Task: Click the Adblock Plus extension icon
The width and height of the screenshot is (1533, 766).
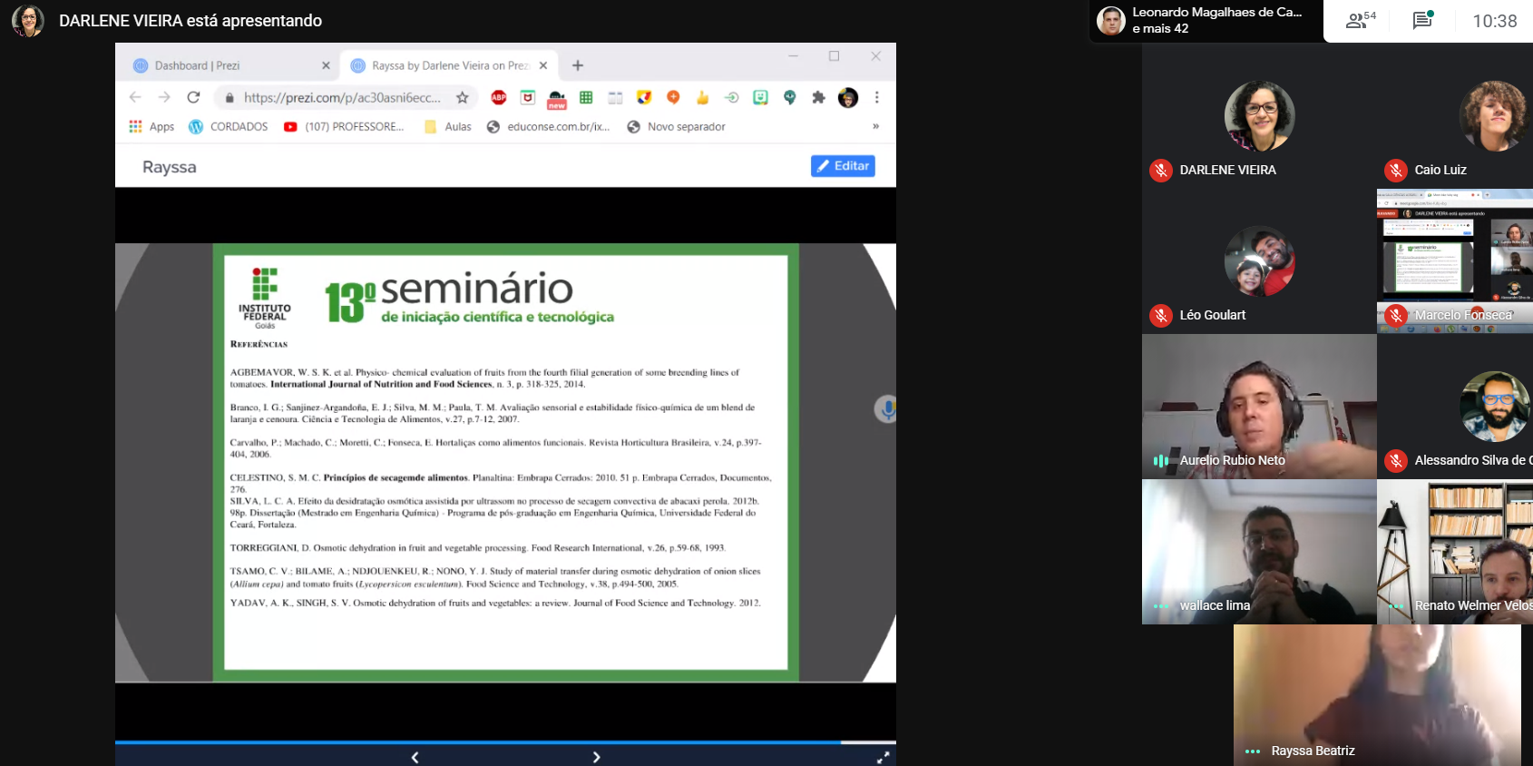Action: coord(498,97)
